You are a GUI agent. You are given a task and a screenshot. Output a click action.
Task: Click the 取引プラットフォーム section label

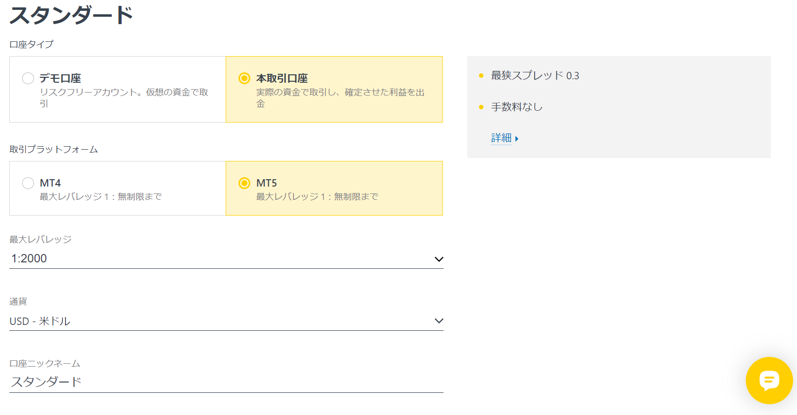tap(54, 149)
